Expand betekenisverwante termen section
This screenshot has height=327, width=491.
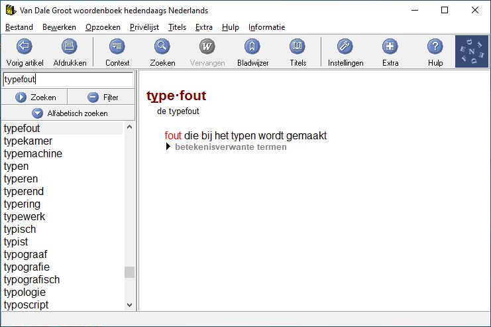click(168, 147)
